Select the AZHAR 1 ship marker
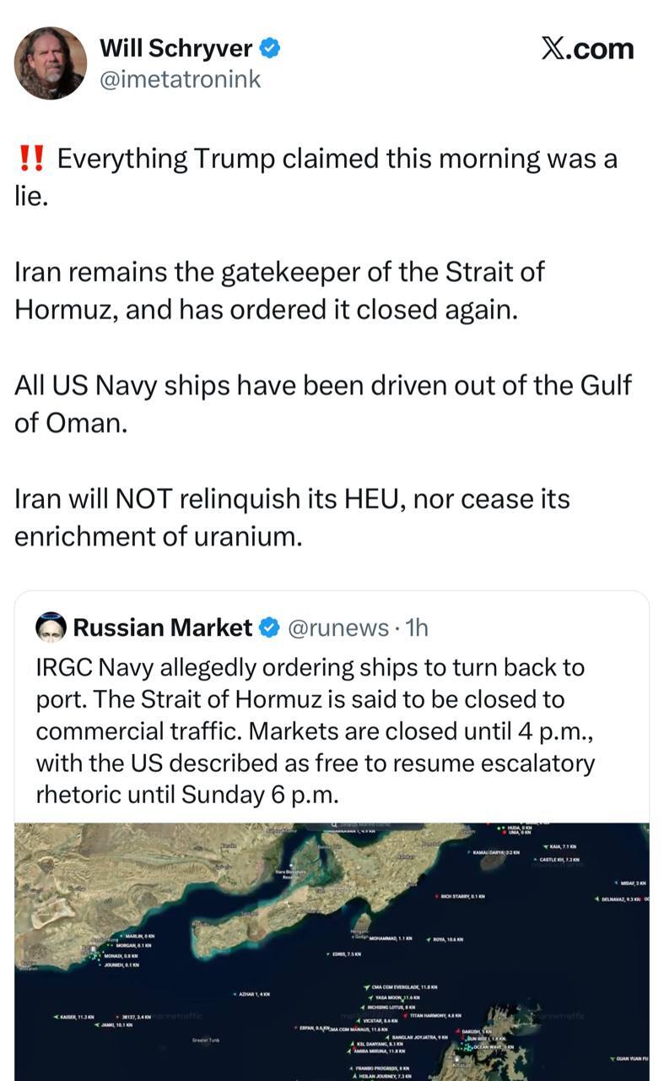Screen dimensions: 664x1081 pyautogui.click(x=234, y=994)
